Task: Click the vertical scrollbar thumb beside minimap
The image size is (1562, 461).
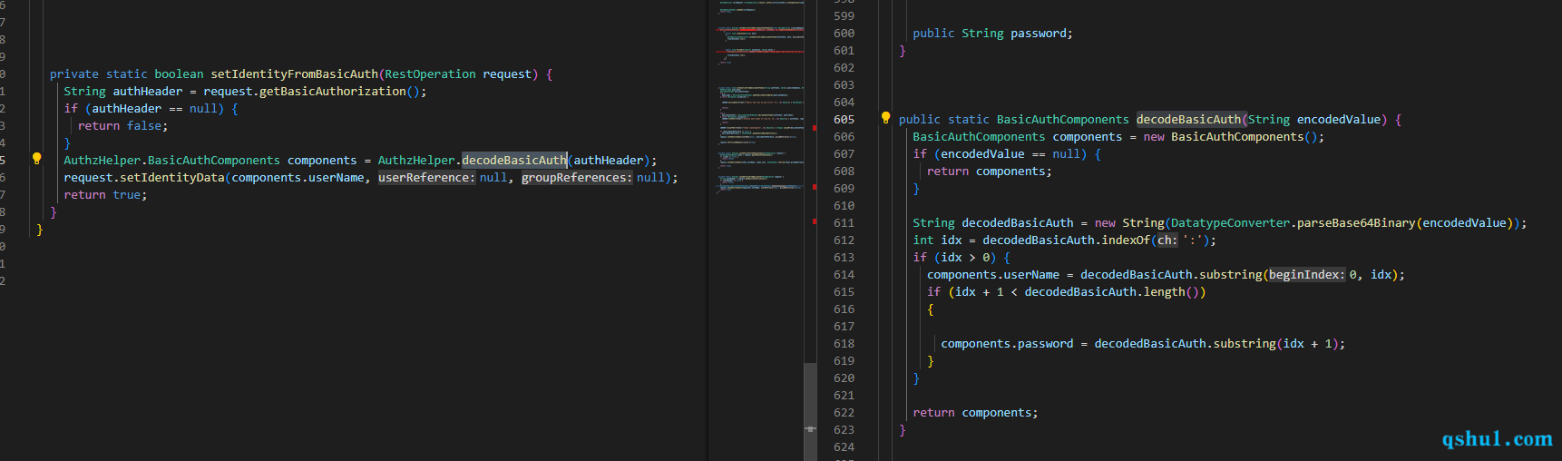Action: pos(810,410)
